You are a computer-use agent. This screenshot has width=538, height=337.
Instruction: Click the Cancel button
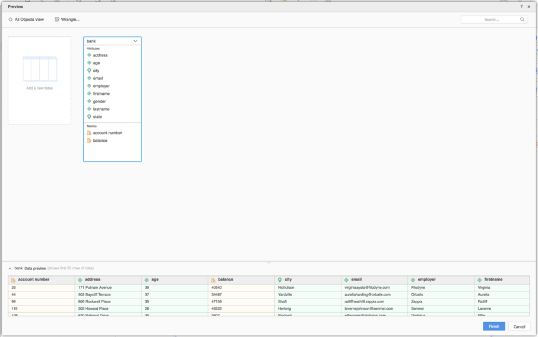tap(519, 326)
